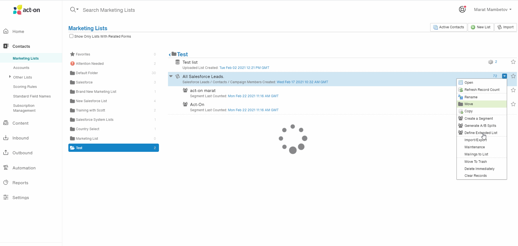Screen dimensions: 518x246
Task: Check Show Only Lists With Related Forms
Action: (x=71, y=36)
